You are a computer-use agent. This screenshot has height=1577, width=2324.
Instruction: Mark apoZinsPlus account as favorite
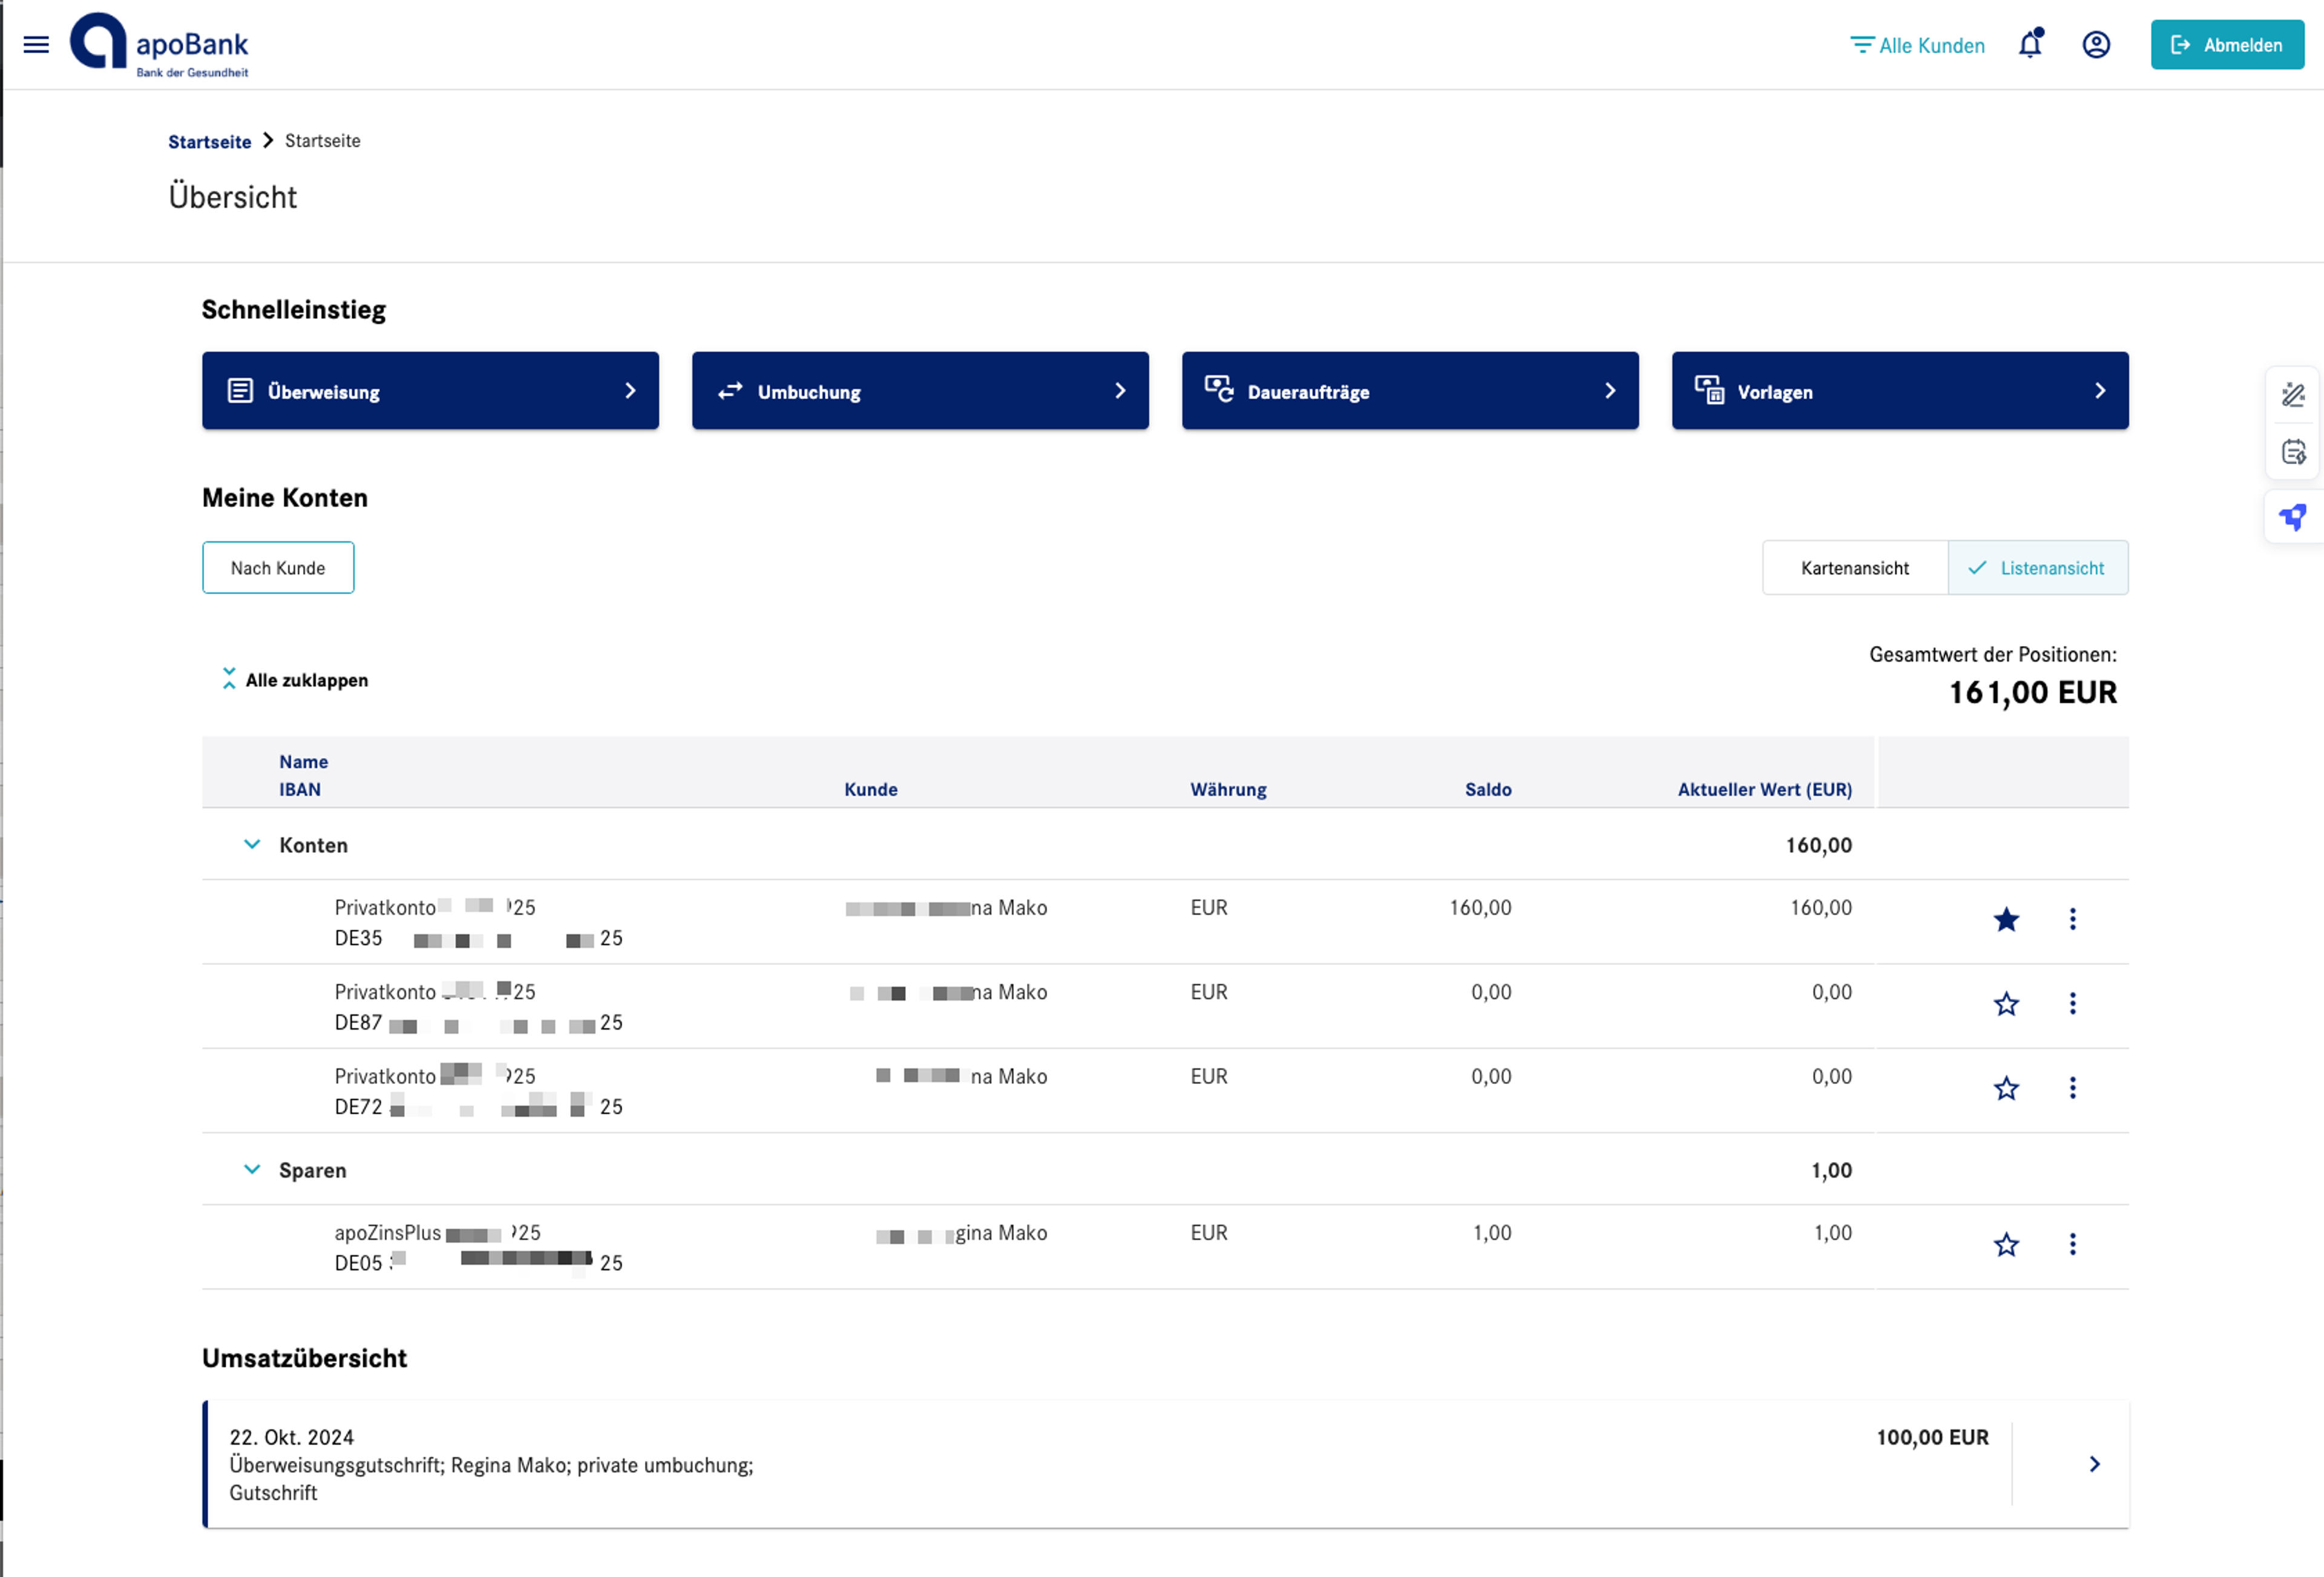2006,1244
